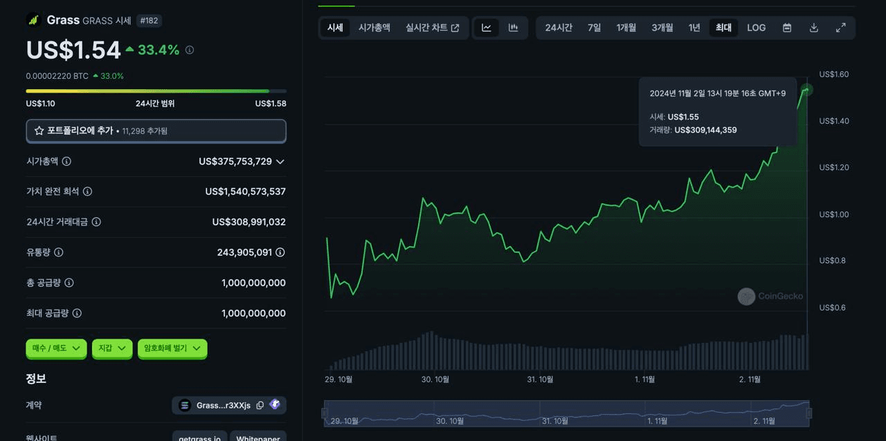
Task: Click the US$1.58 range high label
Action: pyautogui.click(x=271, y=104)
